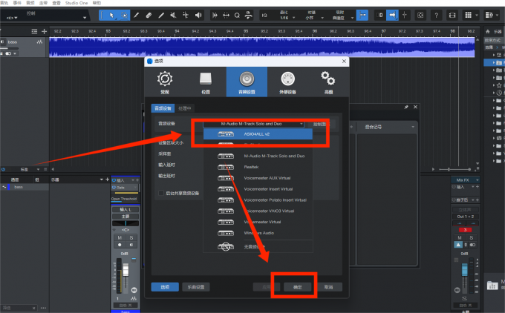The width and height of the screenshot is (505, 313).
Task: Click the question mark help icon
Action: pos(436,15)
